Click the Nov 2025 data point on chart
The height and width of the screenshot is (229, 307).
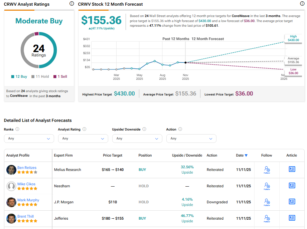pyautogui.click(x=185, y=62)
